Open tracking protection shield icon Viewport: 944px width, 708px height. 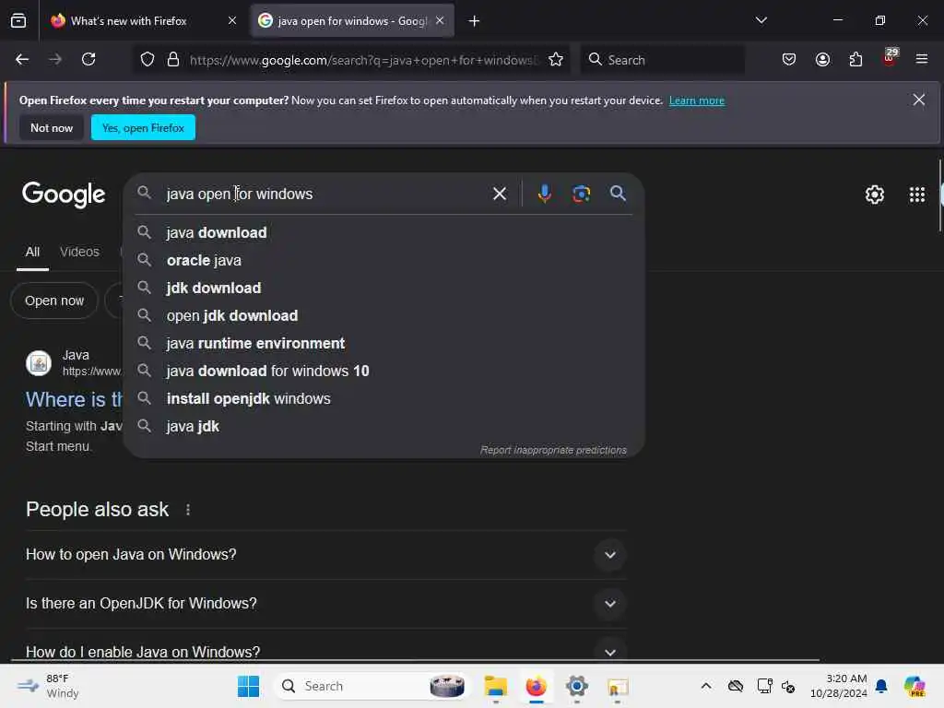click(147, 60)
